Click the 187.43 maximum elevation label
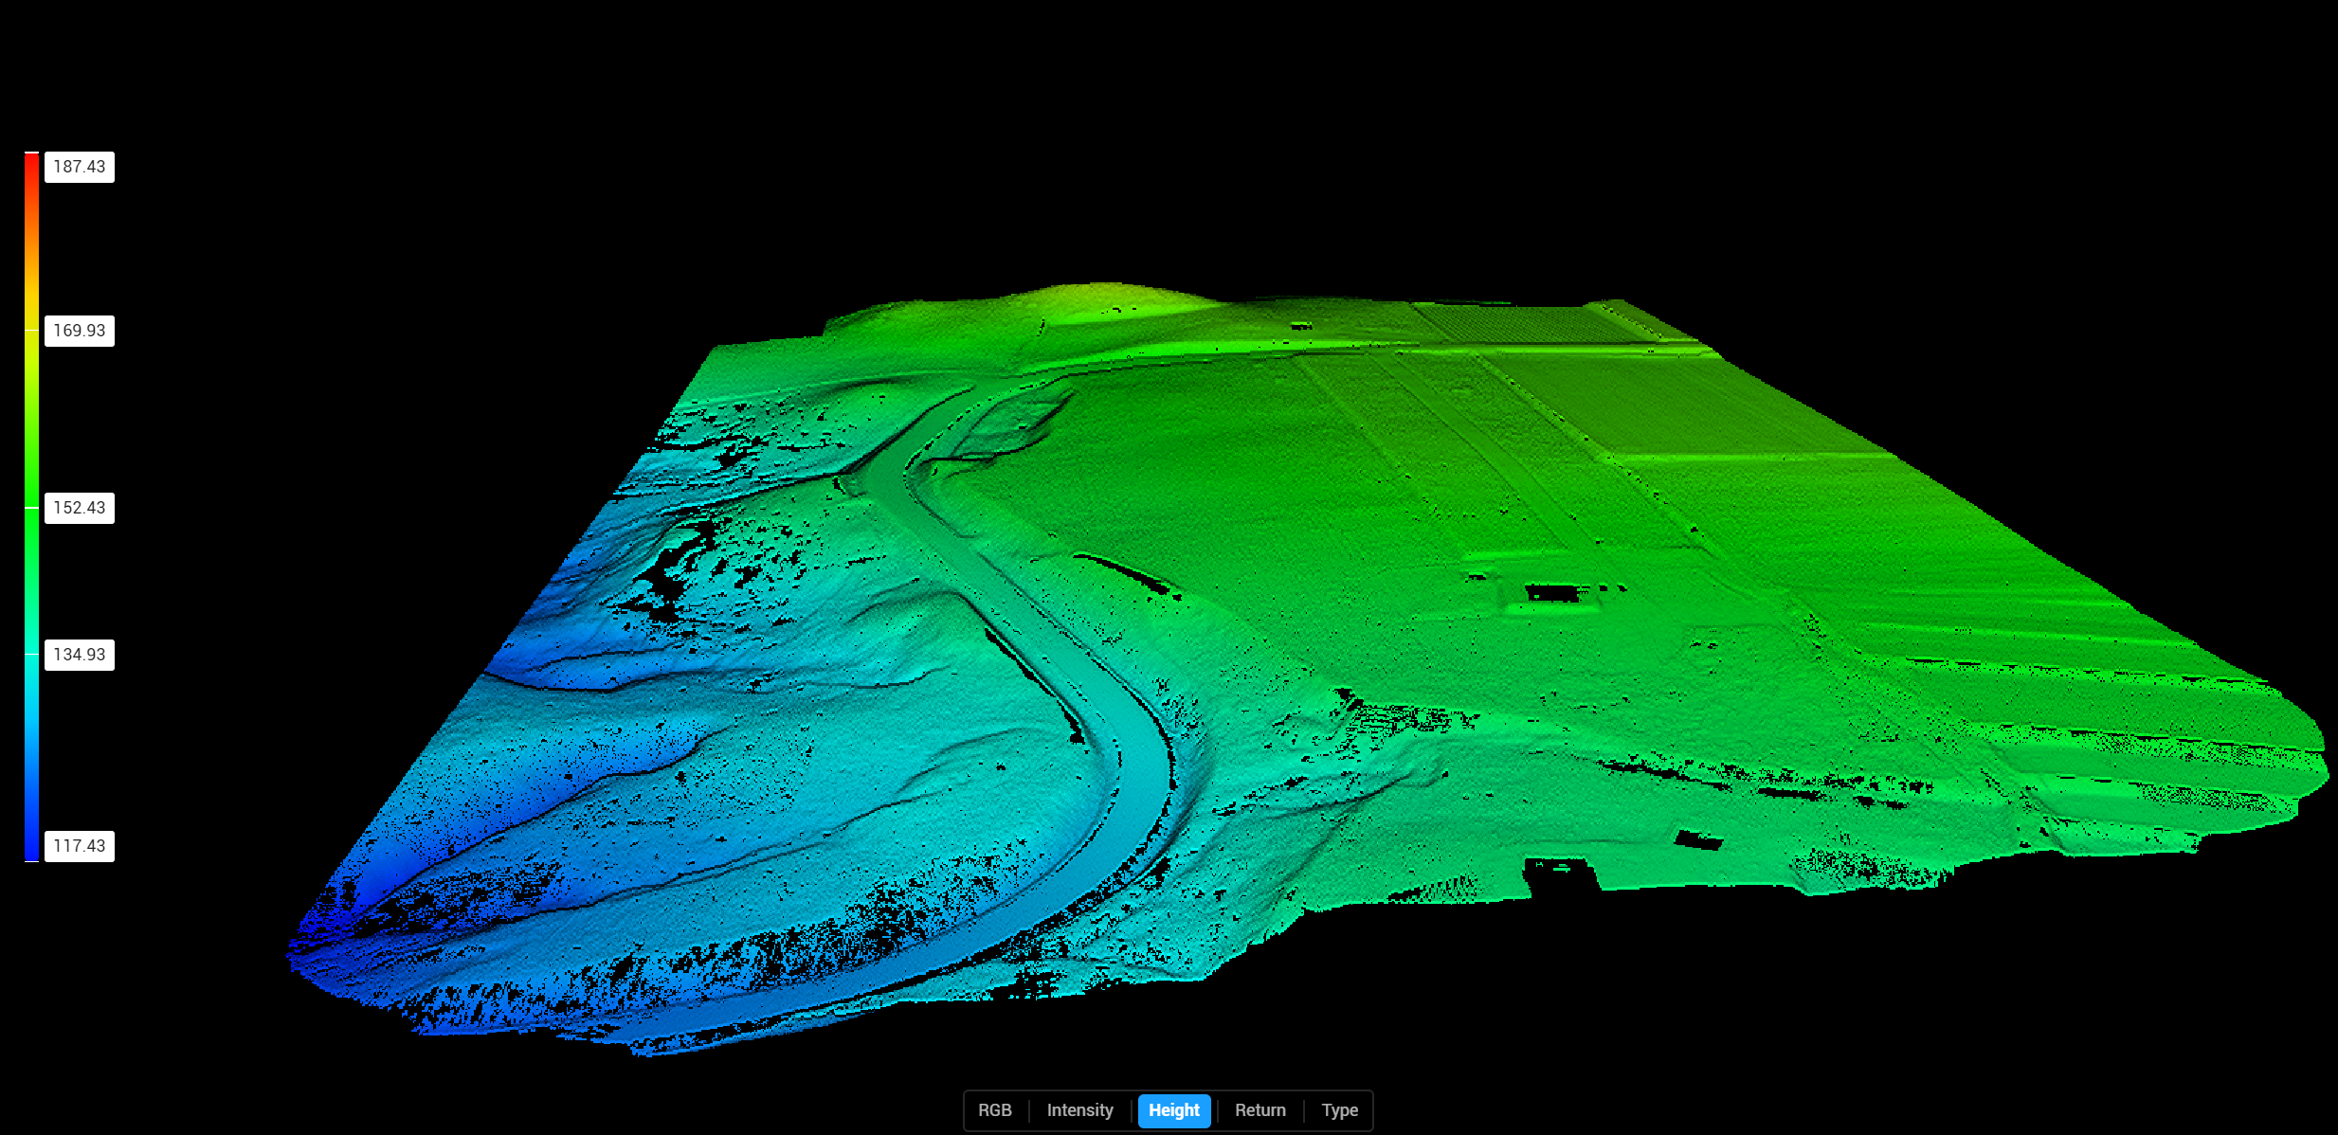Image resolution: width=2338 pixels, height=1135 pixels. click(79, 166)
